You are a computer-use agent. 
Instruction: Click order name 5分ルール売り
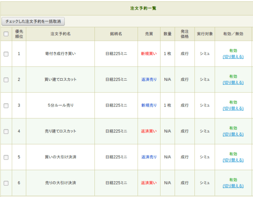[x=60, y=105]
